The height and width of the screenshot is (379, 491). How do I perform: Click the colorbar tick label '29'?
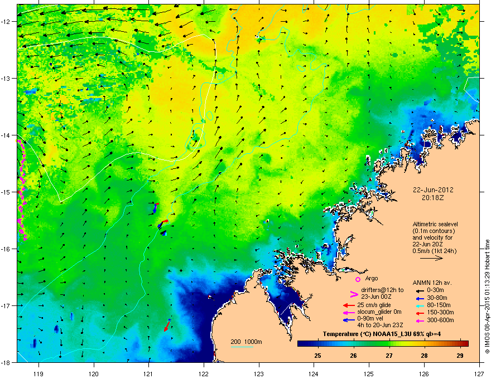460,356
